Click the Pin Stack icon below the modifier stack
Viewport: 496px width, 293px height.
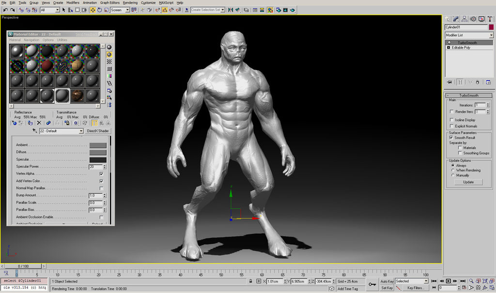tap(449, 82)
